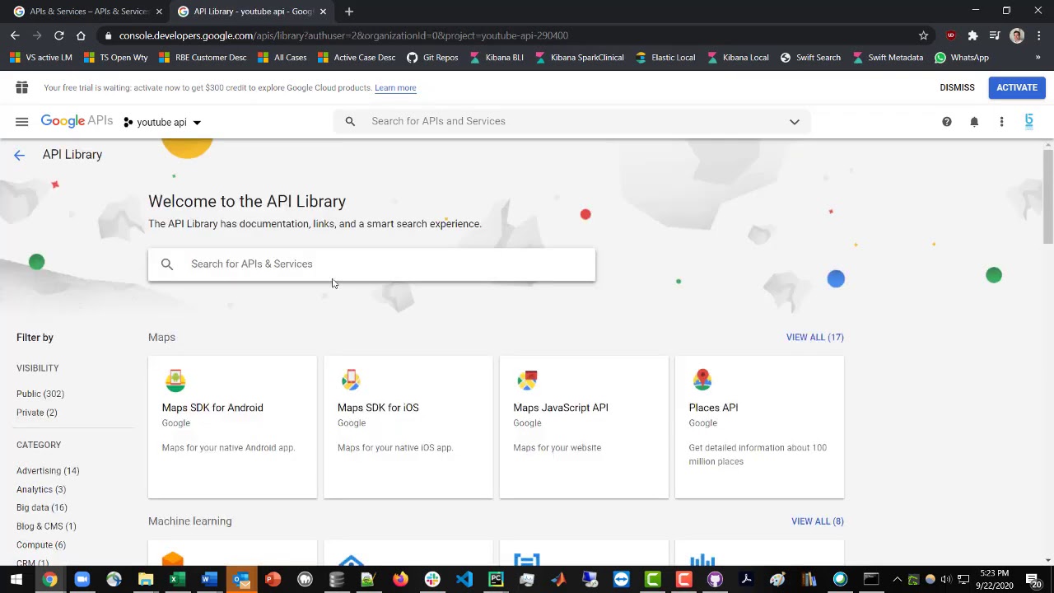Open the Swift Search bookmark

(810, 58)
